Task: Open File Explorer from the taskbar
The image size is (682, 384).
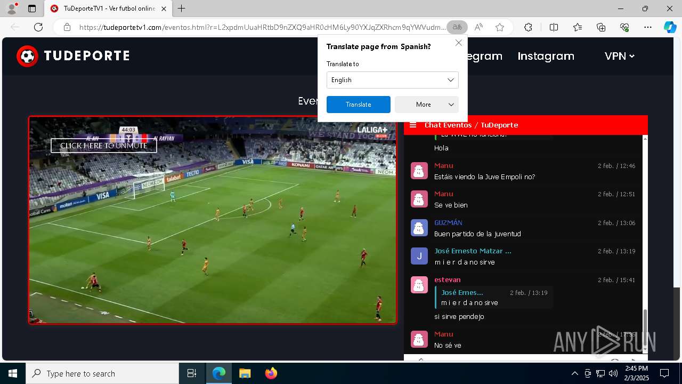Action: click(x=245, y=373)
